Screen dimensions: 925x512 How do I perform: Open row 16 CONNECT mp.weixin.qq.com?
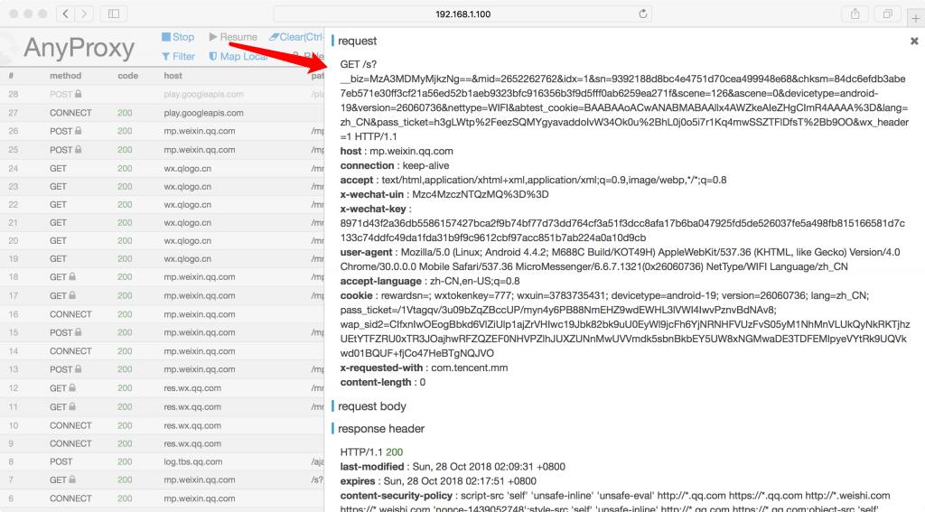pos(163,314)
